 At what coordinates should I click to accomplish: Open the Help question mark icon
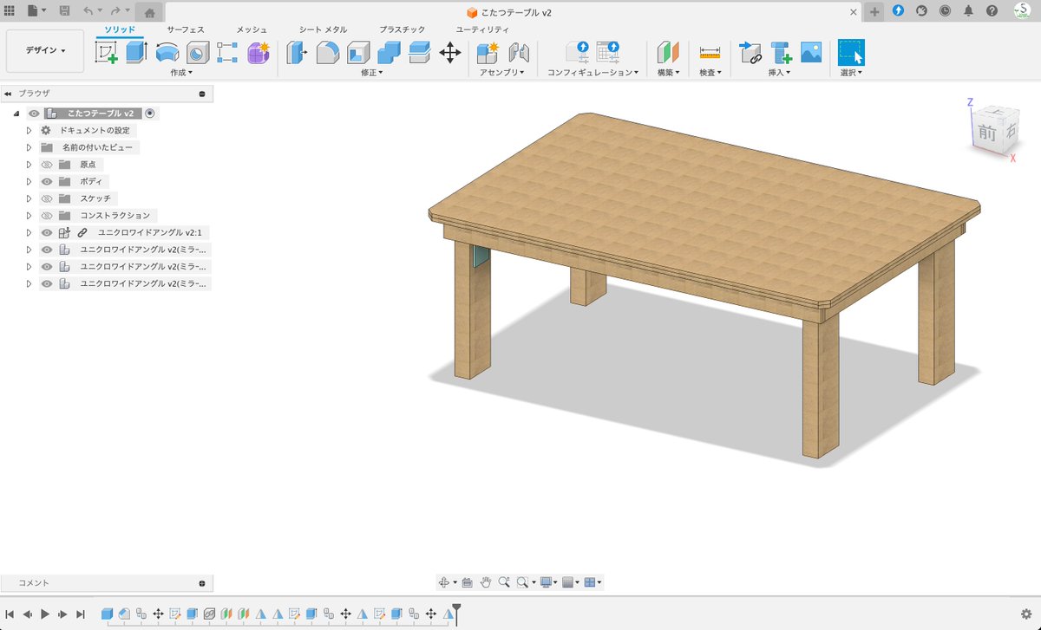992,11
